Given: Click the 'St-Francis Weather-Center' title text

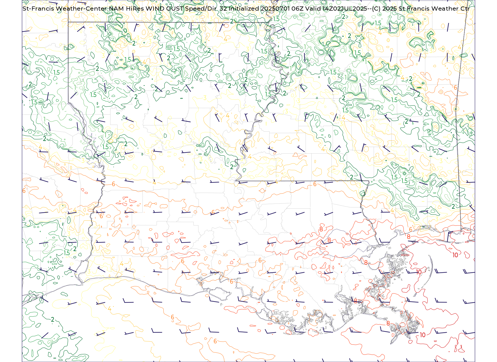Looking at the screenshot, I should click(64, 9).
